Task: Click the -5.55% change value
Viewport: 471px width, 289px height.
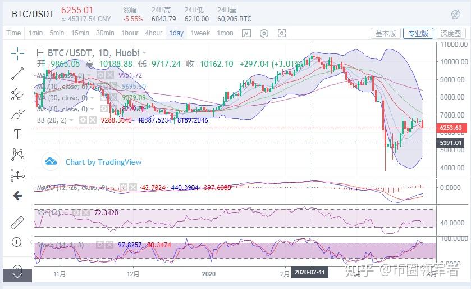Action: coord(133,19)
